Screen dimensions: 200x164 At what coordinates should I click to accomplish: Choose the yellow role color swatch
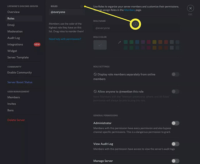coord(154,42)
